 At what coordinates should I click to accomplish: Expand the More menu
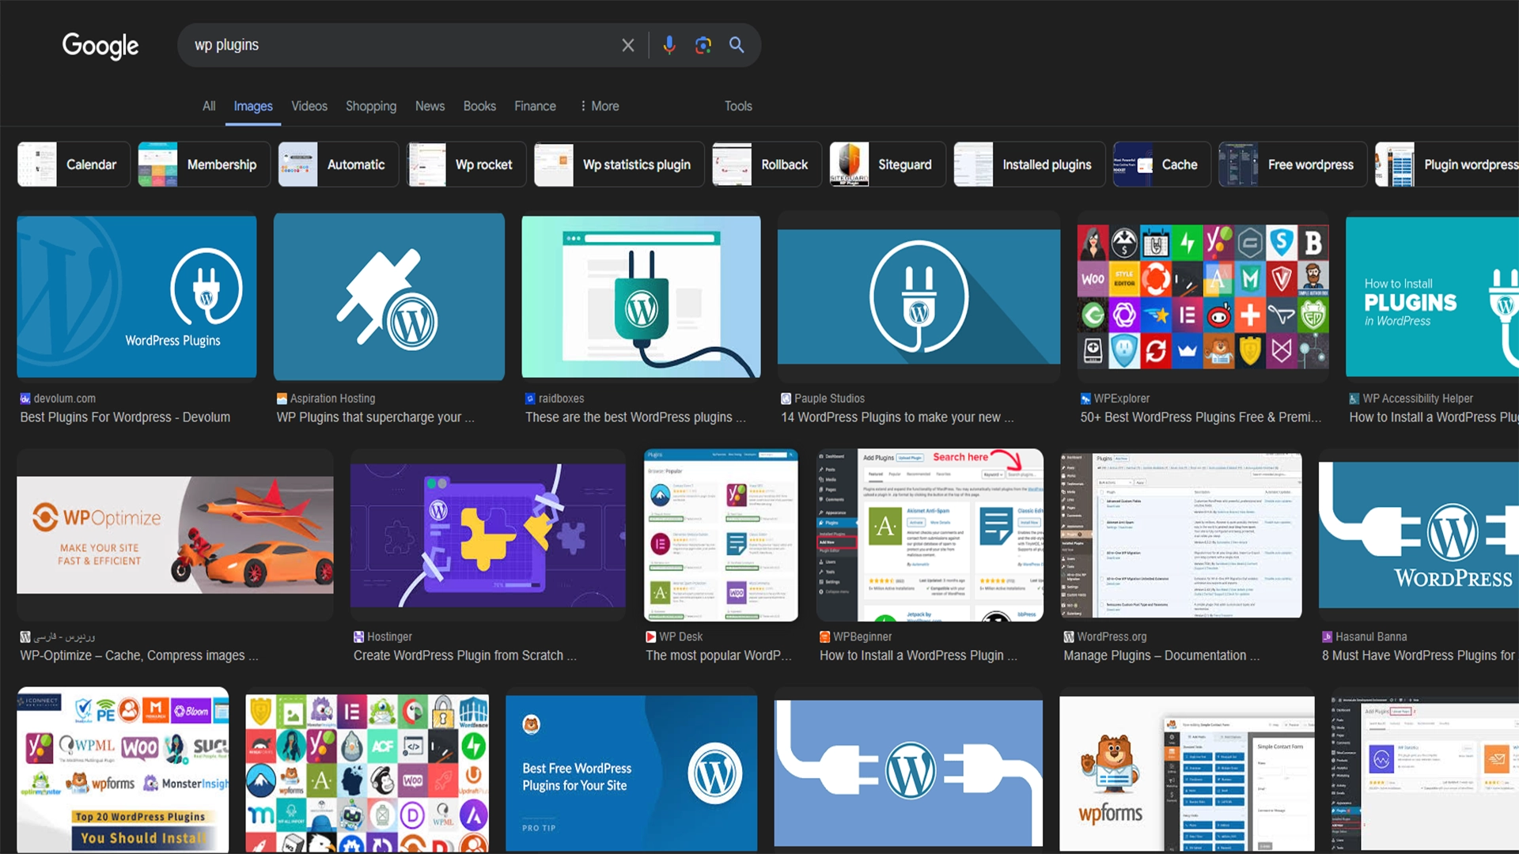tap(600, 106)
